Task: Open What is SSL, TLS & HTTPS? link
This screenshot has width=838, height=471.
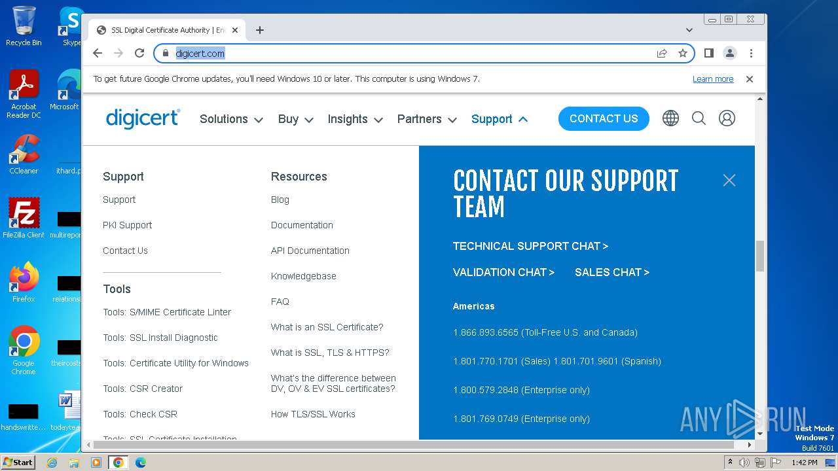Action: tap(330, 353)
